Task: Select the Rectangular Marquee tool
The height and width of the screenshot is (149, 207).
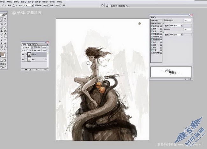Action: click(2, 18)
